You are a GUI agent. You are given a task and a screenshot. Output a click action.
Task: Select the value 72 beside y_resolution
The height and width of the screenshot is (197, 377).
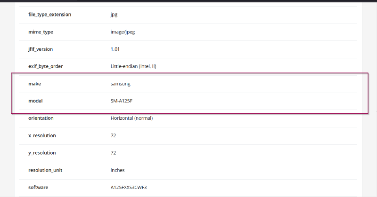point(113,153)
